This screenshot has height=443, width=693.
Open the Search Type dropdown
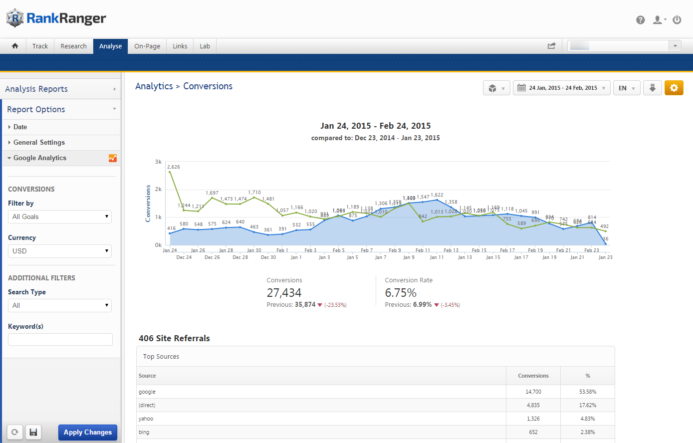(x=60, y=305)
